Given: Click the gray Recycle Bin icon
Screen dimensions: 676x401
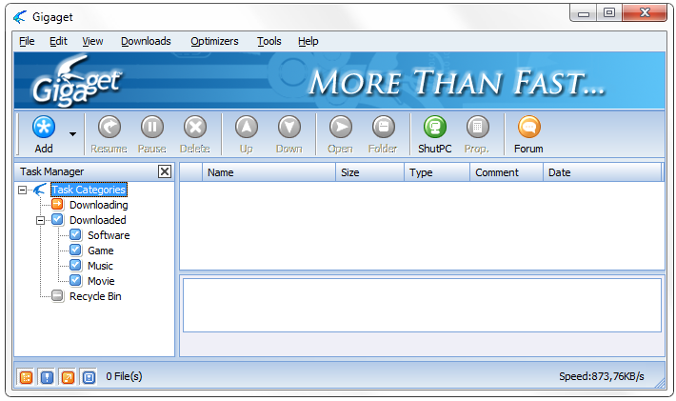Looking at the screenshot, I should click(57, 296).
